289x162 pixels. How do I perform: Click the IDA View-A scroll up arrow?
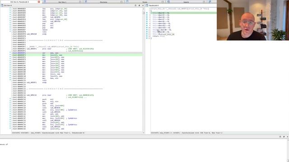pos(144,9)
